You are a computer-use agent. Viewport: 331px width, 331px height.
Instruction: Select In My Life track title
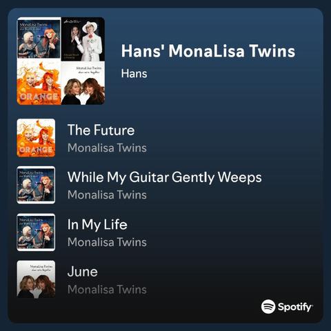pos(97,225)
